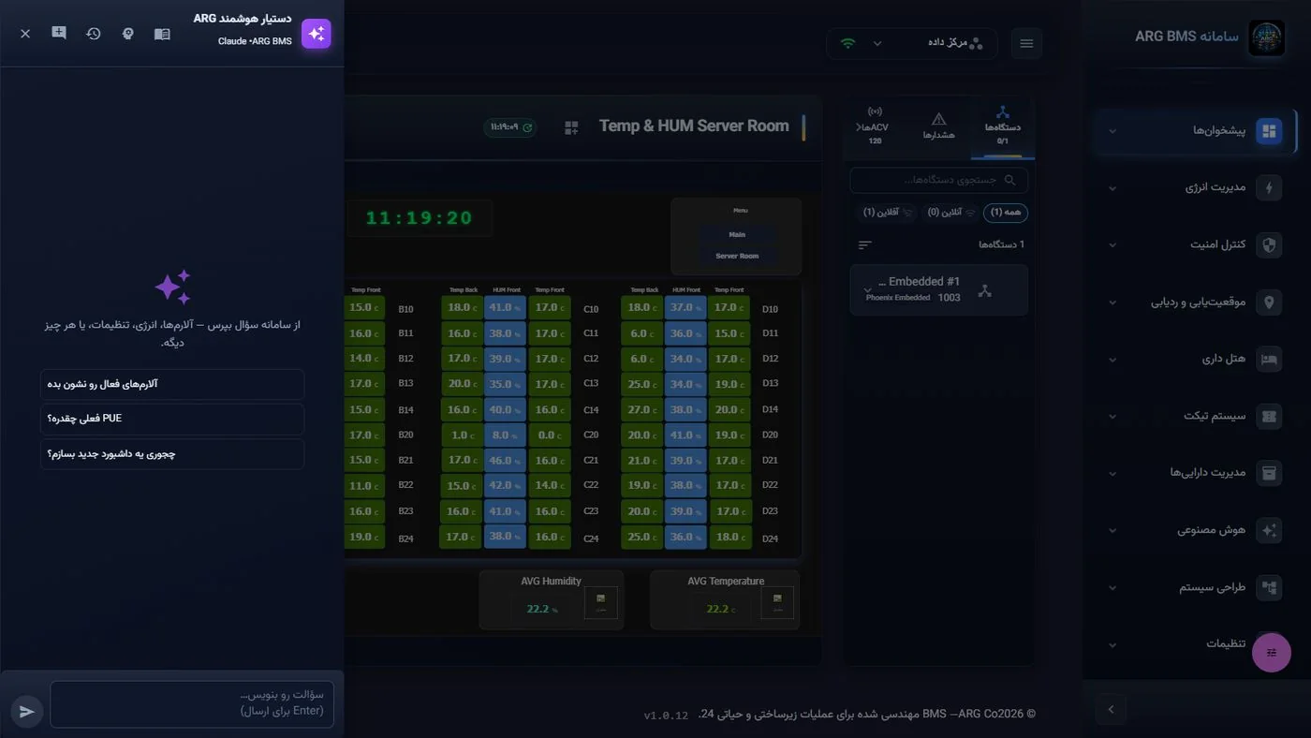Expand the مدیریت انرژی sidebar section
1311x738 pixels.
point(1197,187)
